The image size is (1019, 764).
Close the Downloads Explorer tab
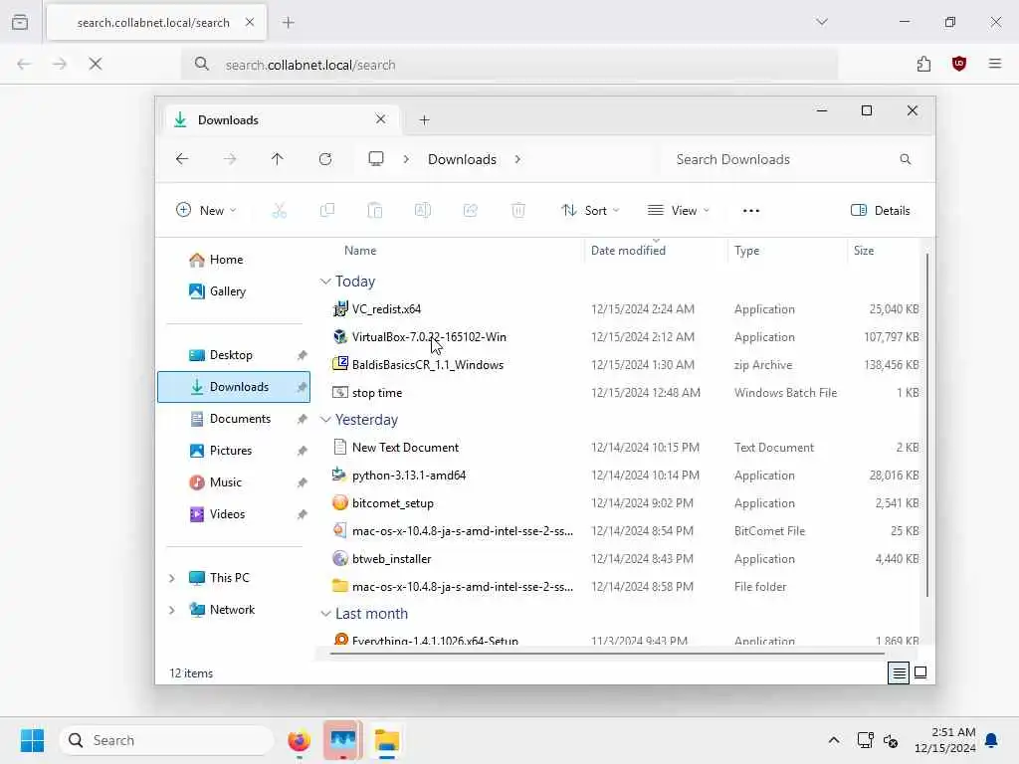(x=381, y=119)
